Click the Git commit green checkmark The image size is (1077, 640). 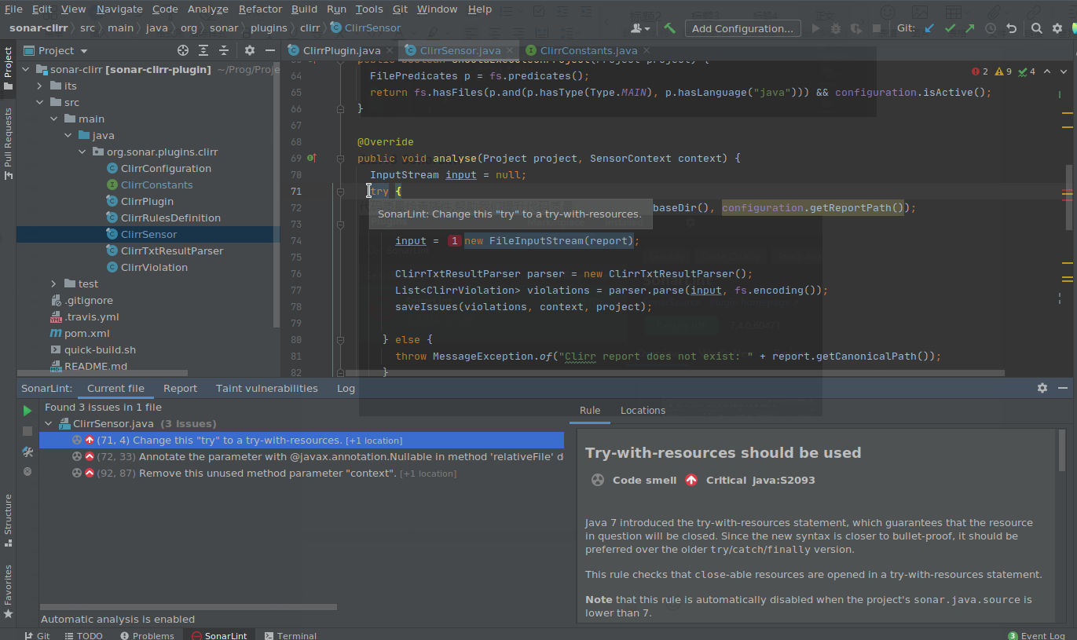click(x=950, y=28)
